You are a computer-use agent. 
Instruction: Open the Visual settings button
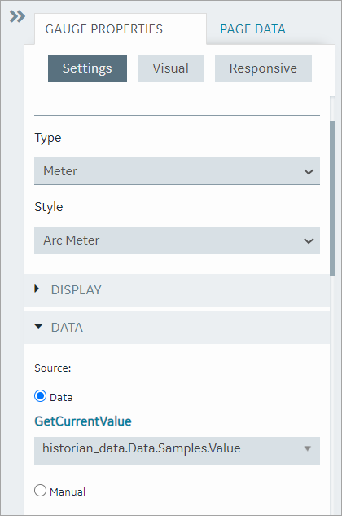click(170, 68)
